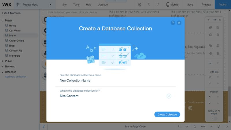Click the paste icon in toolbar panel
Viewport: 231px width, 130px height.
218,27
